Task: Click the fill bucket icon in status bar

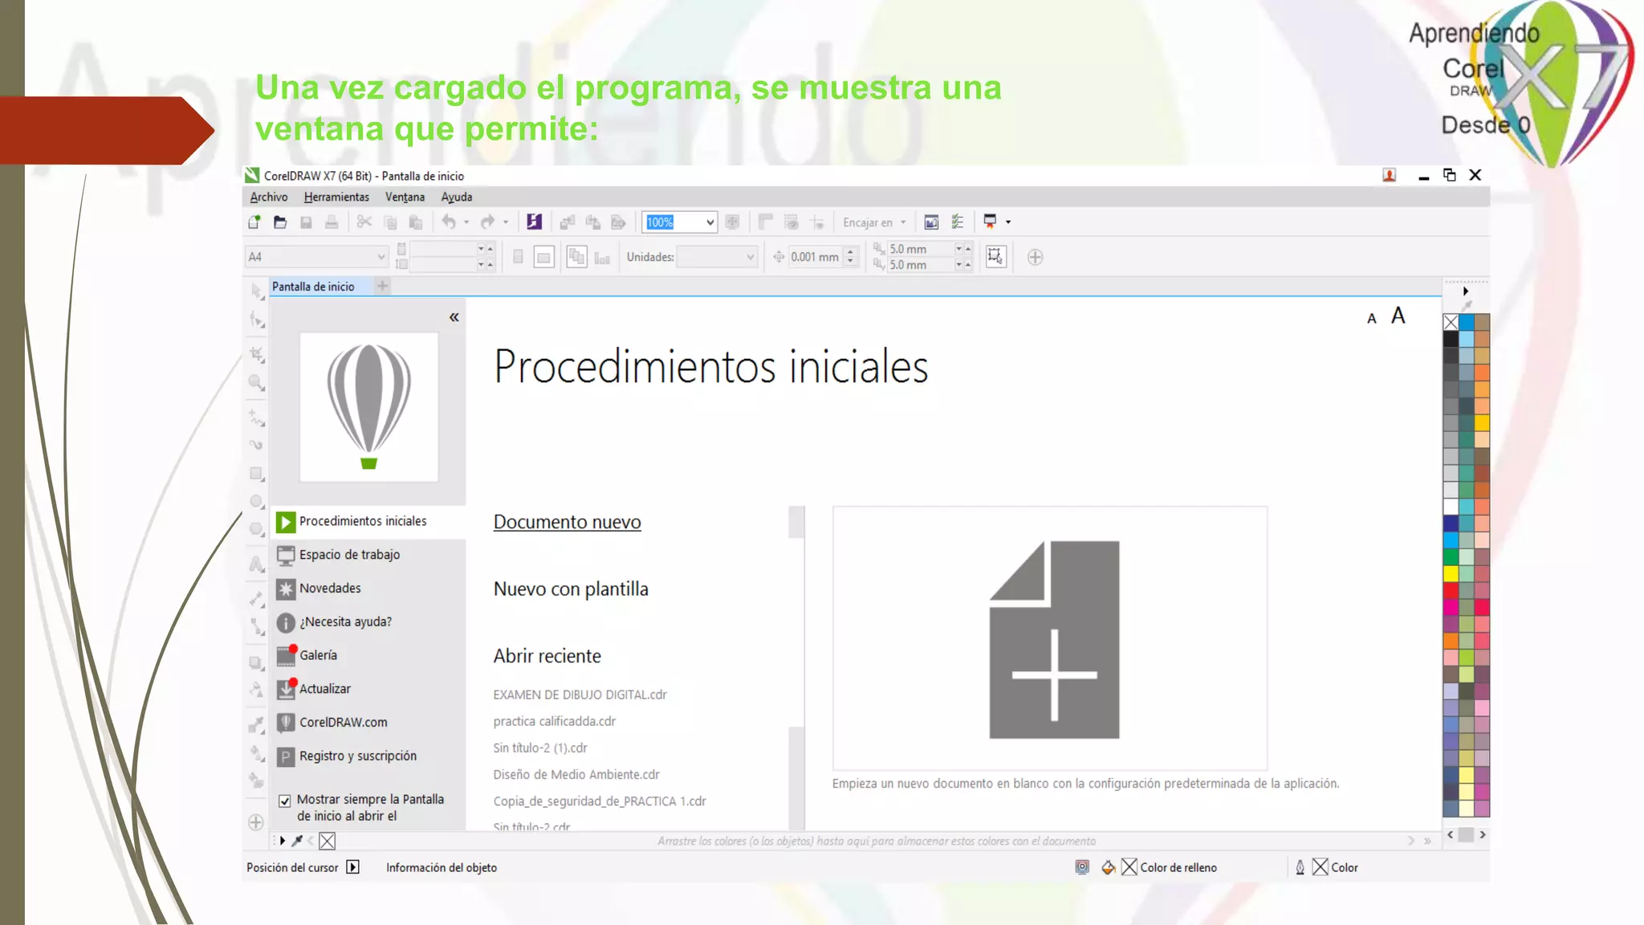Action: 1109,867
